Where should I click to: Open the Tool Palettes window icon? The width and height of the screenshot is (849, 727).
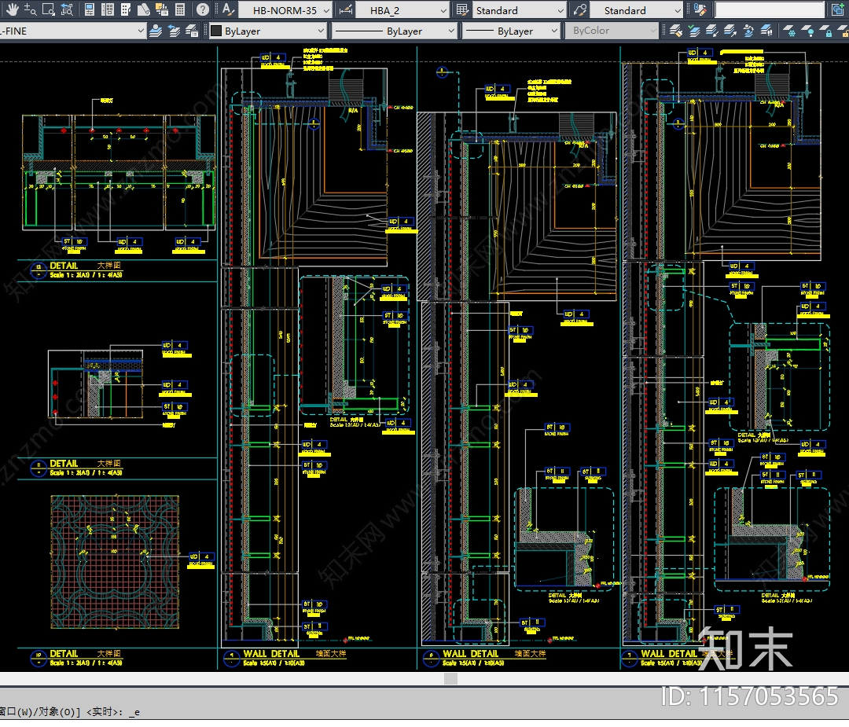coord(126,10)
